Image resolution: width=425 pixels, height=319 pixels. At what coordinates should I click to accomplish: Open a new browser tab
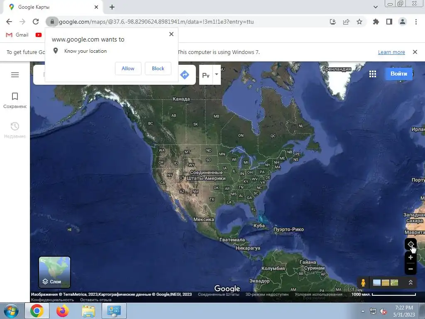[112, 7]
